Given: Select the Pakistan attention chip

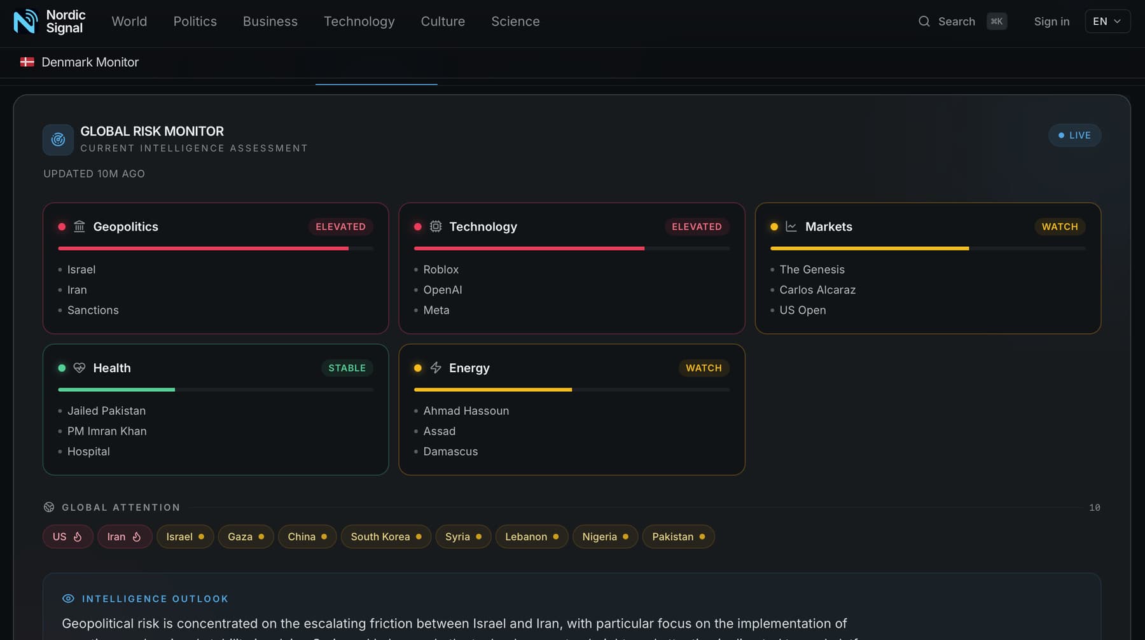Looking at the screenshot, I should click(x=678, y=537).
